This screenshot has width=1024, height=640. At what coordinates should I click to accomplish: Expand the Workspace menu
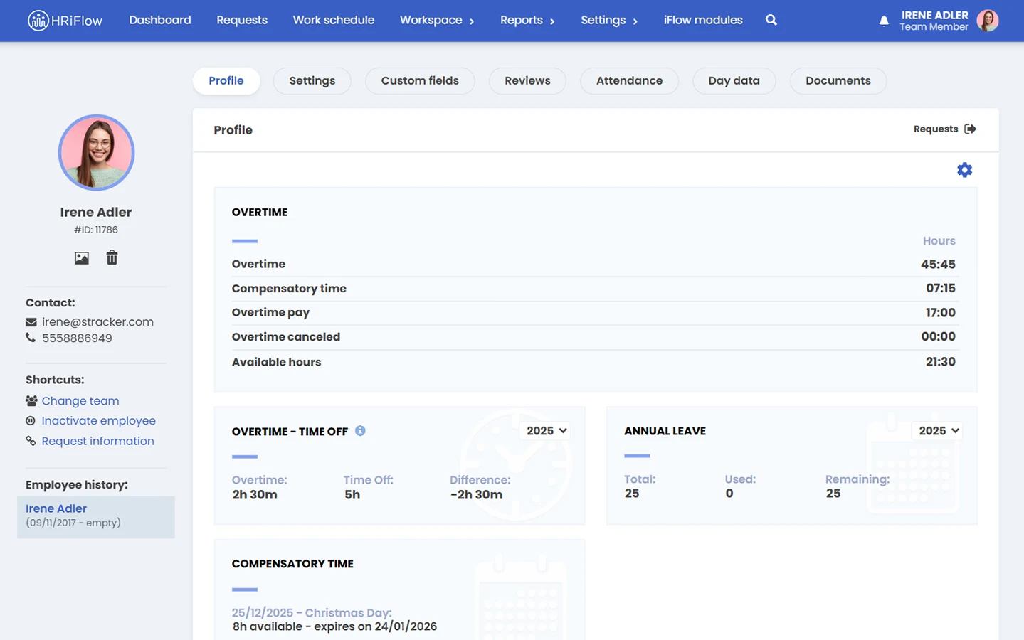436,21
